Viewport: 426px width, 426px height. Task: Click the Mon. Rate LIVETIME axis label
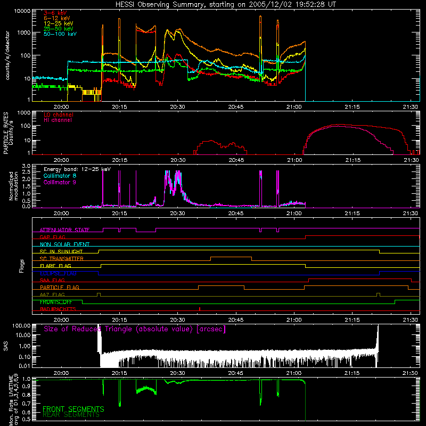(13, 399)
